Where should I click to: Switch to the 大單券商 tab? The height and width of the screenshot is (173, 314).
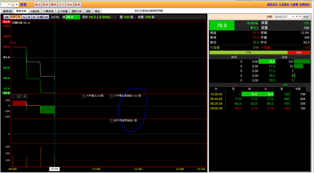(x=48, y=11)
